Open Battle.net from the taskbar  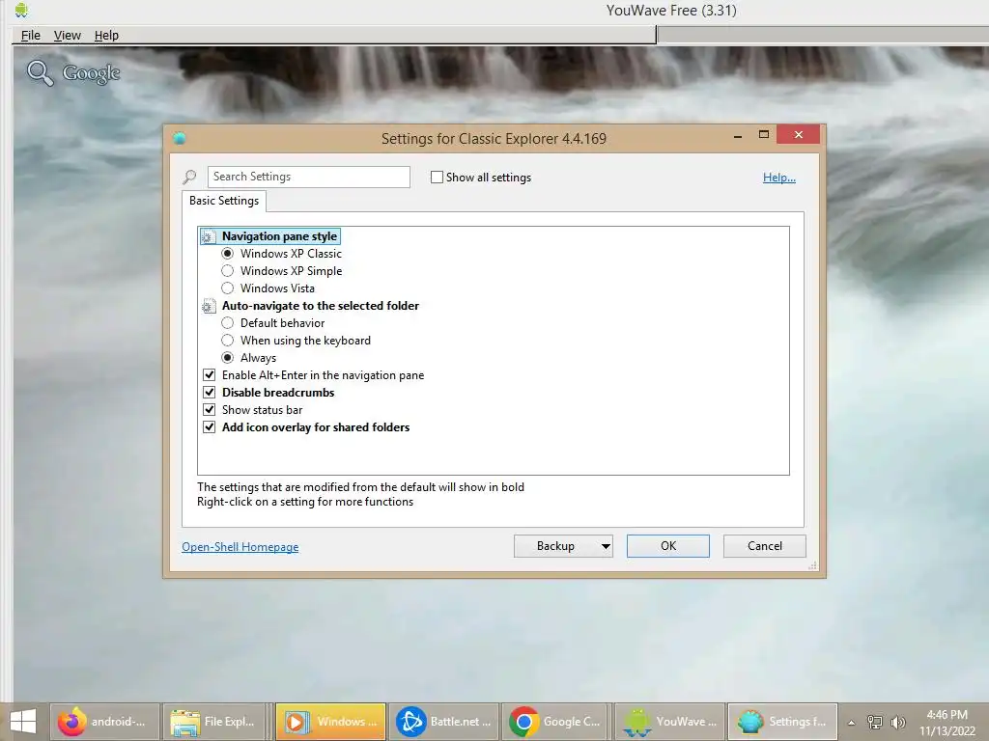point(443,722)
